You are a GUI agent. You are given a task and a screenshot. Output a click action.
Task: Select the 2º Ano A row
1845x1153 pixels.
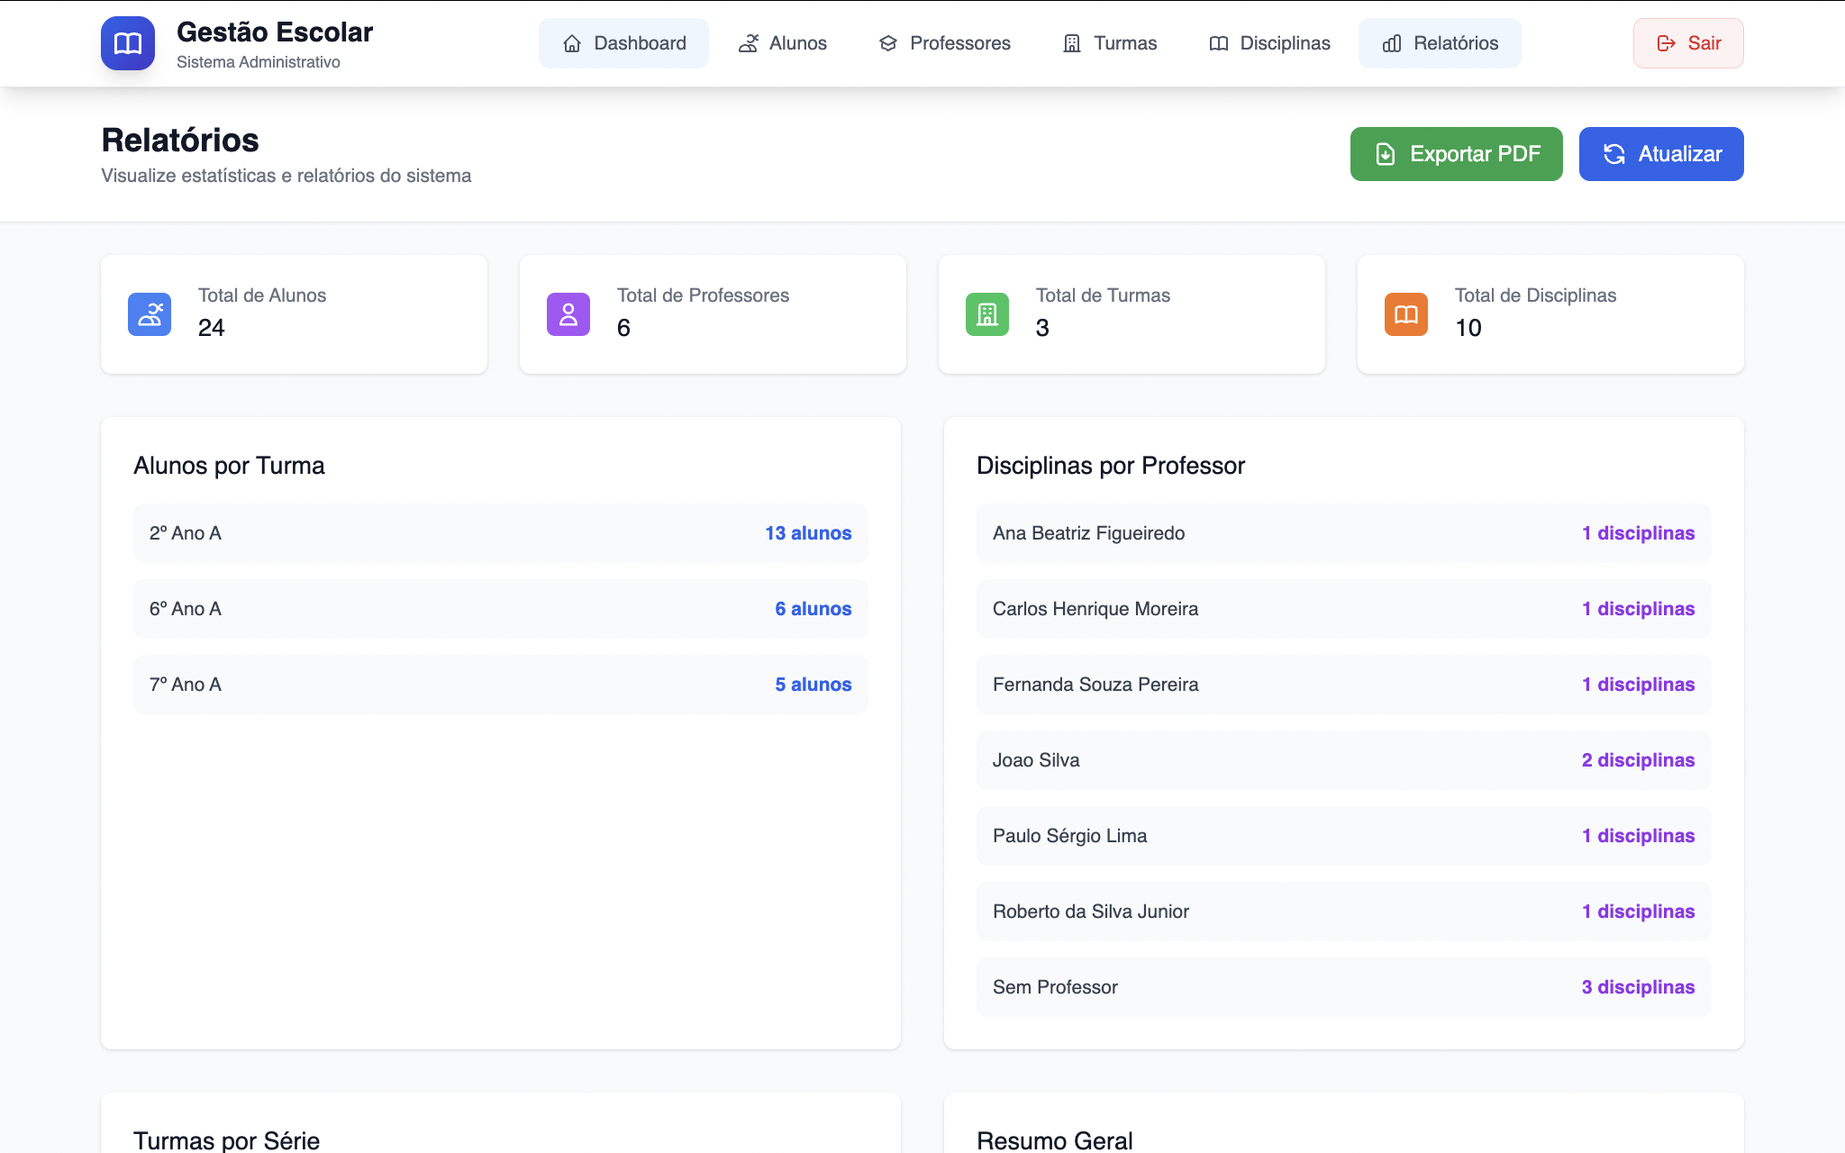(500, 533)
